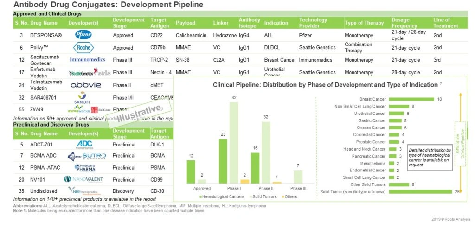Click the 'CD-30' target antigen cell
The height and width of the screenshot is (228, 475).
pyautogui.click(x=157, y=191)
